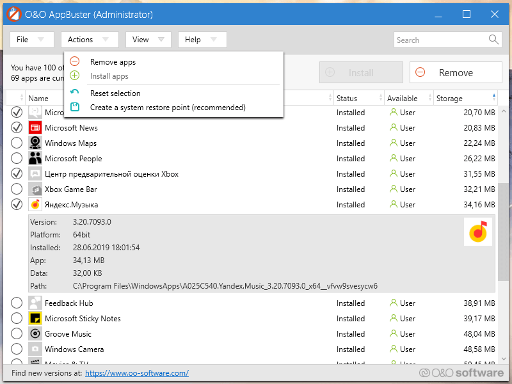Click the vertical scrollbar thumb

click(504, 227)
